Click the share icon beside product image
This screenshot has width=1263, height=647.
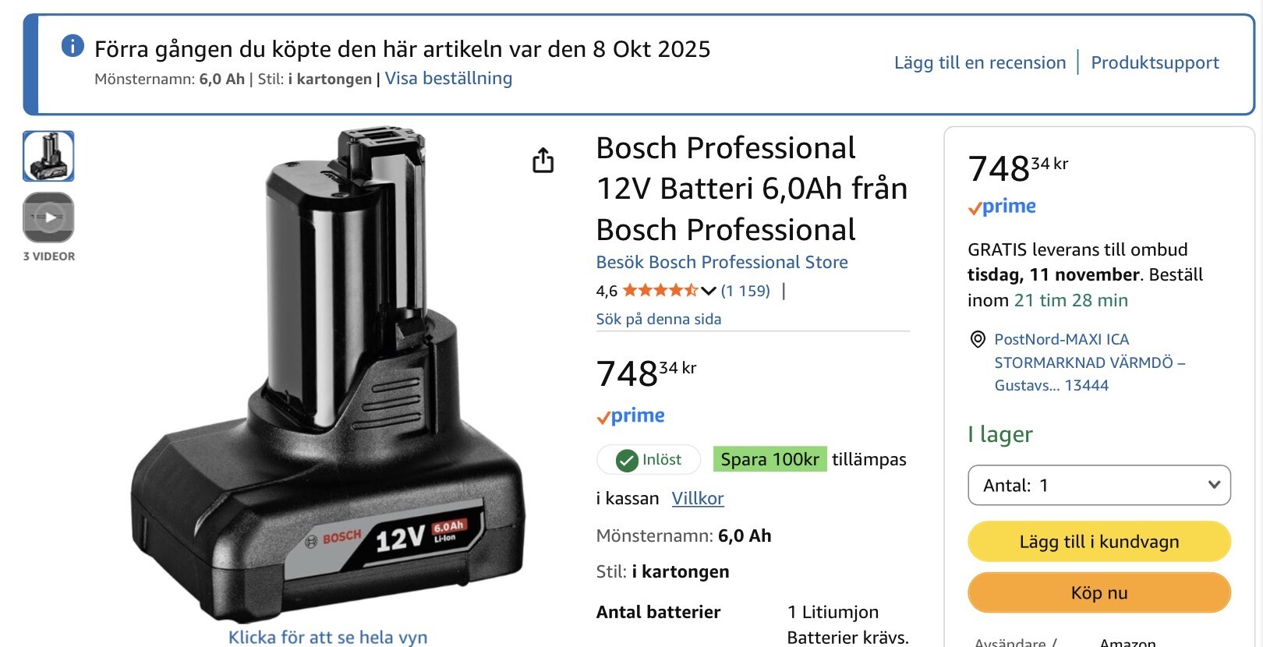coord(543,160)
